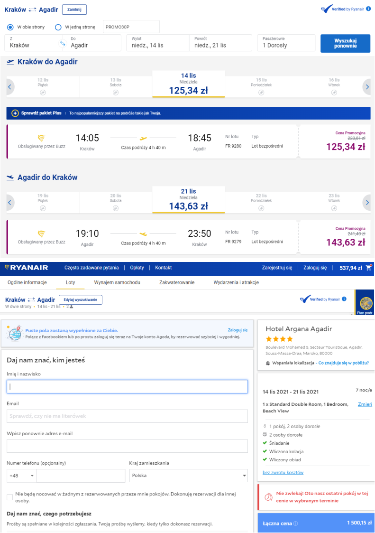Screen dimensions: 375x533
Task: Click the landing plane icon beside Agadir do Kraków
Action: coord(10,178)
